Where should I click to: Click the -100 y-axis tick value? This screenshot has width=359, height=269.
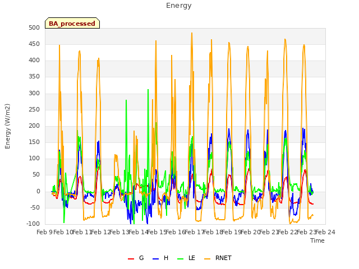click(33, 224)
